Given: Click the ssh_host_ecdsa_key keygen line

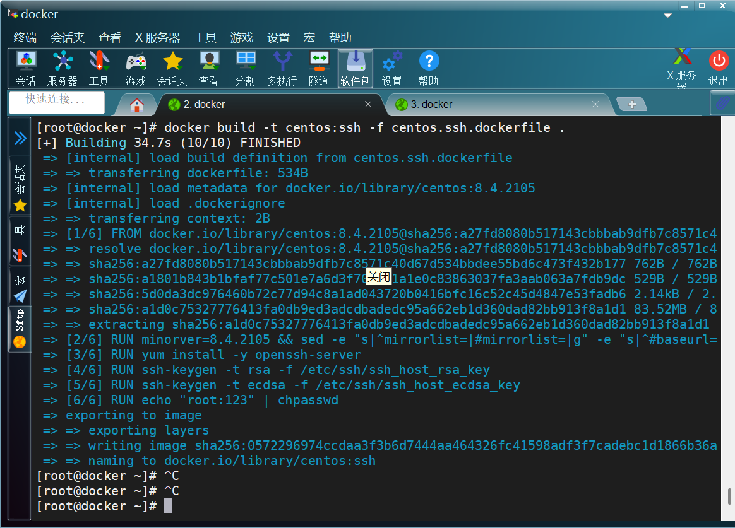Looking at the screenshot, I should (281, 385).
